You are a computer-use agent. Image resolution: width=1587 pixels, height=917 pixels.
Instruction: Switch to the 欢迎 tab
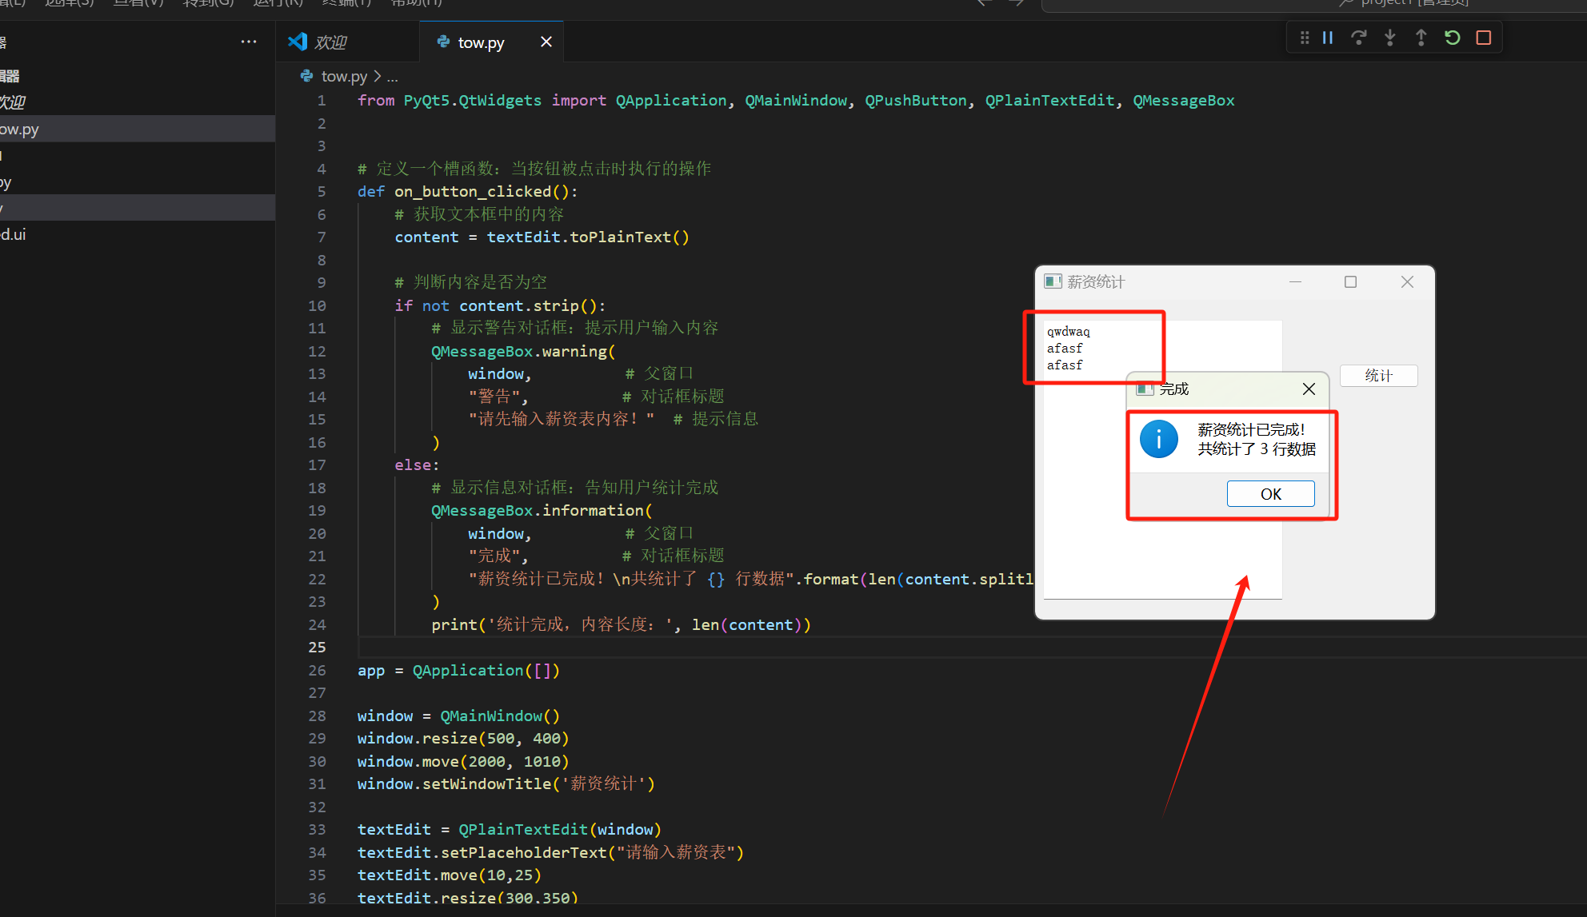[348, 42]
